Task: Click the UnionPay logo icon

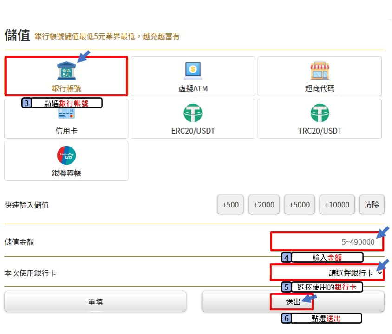Action: tap(66, 155)
